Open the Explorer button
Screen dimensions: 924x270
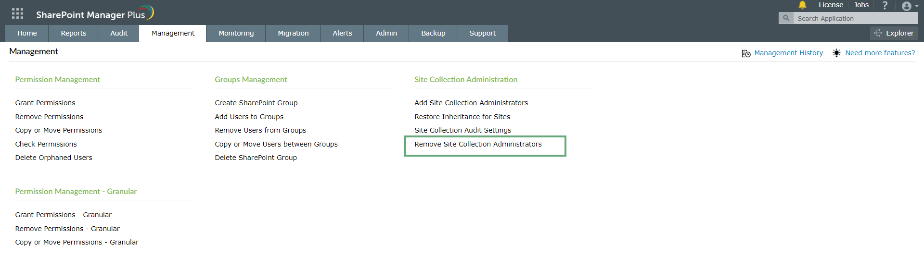[x=894, y=33]
